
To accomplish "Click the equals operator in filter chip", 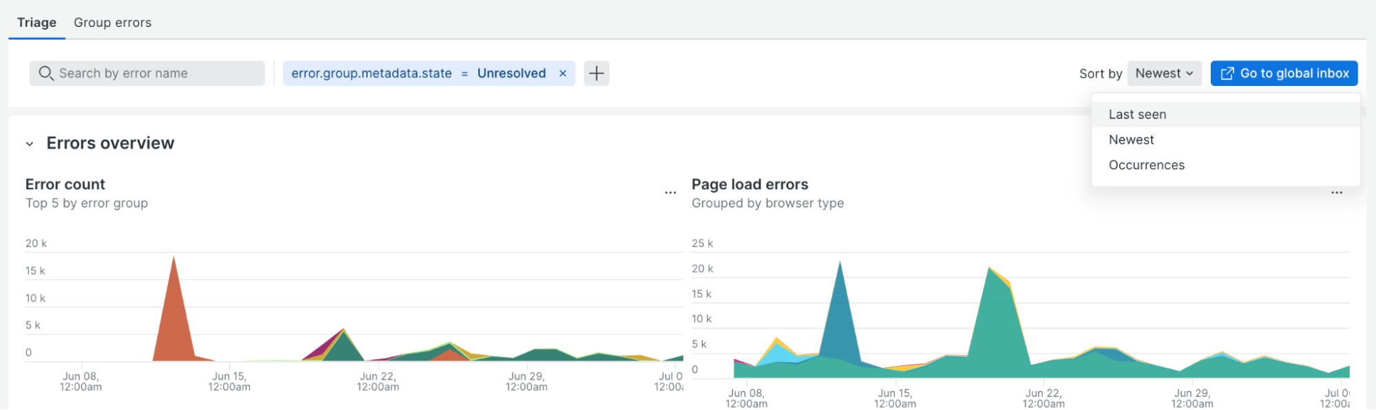I will coord(465,74).
